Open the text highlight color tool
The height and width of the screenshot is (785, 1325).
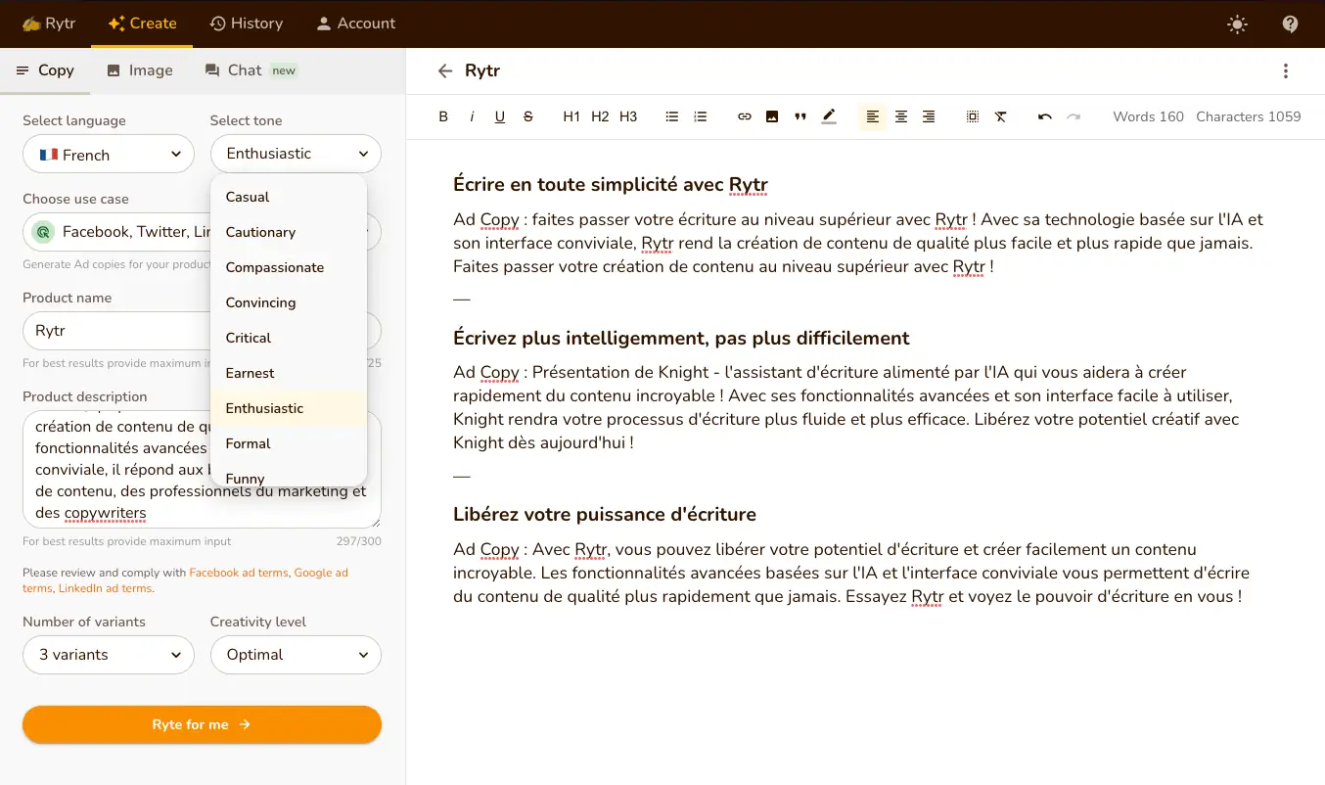click(829, 116)
